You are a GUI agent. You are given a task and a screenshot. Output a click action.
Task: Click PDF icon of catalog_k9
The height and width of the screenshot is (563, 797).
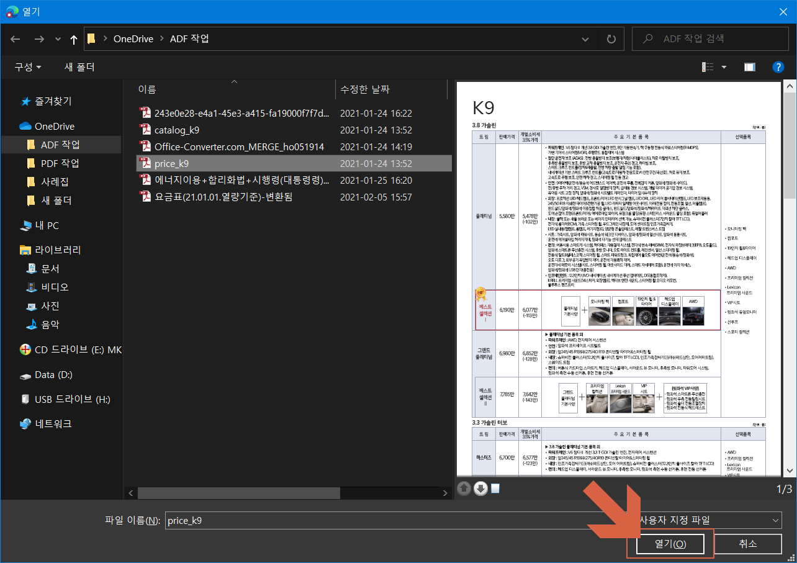click(x=145, y=130)
